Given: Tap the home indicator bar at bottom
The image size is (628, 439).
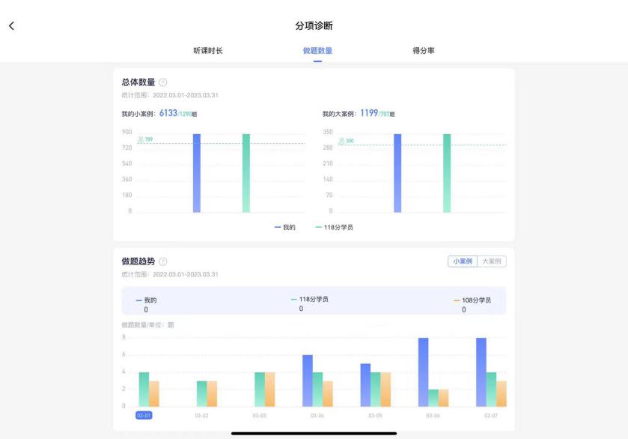Looking at the screenshot, I should pos(314,434).
